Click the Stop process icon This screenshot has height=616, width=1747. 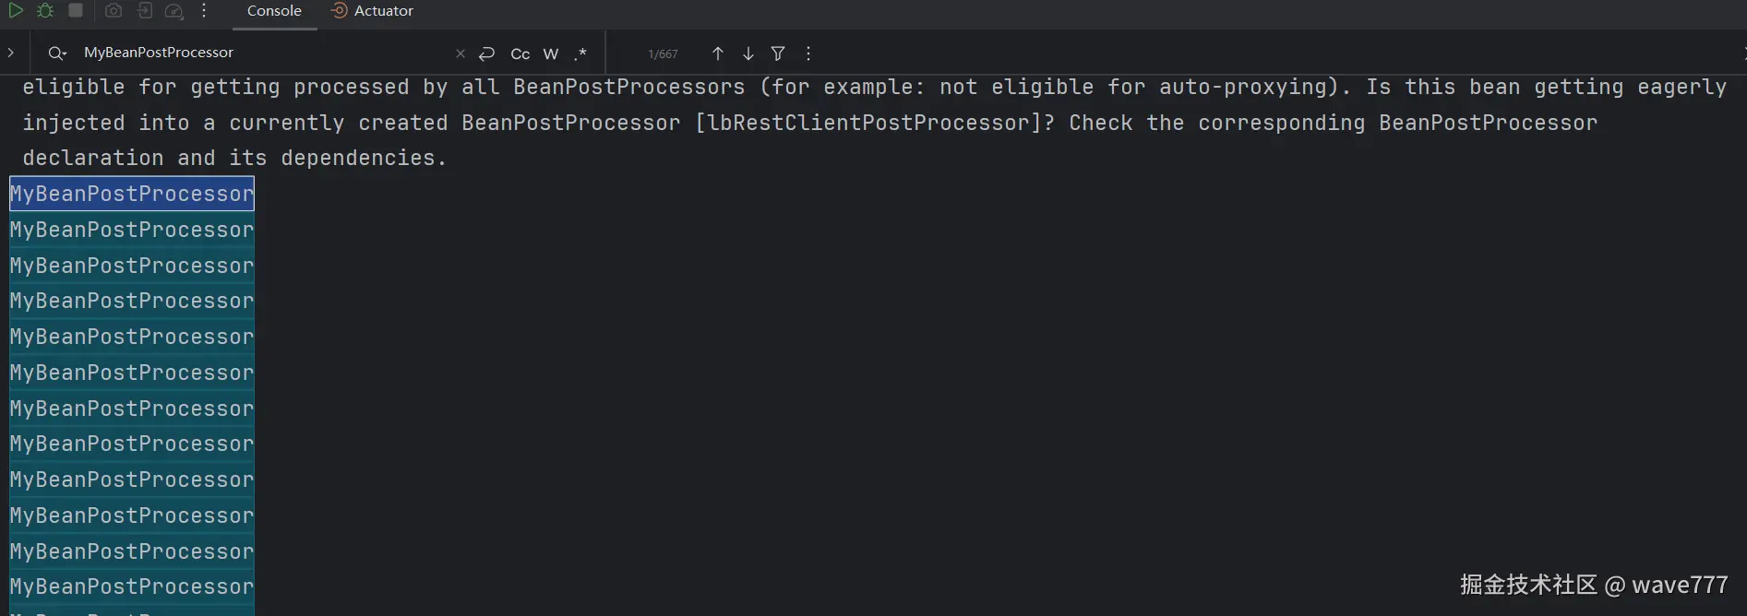76,11
